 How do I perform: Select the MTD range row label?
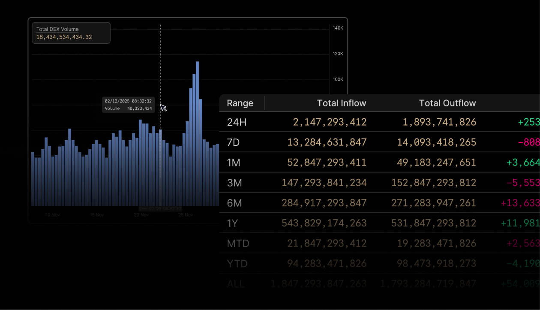[238, 244]
